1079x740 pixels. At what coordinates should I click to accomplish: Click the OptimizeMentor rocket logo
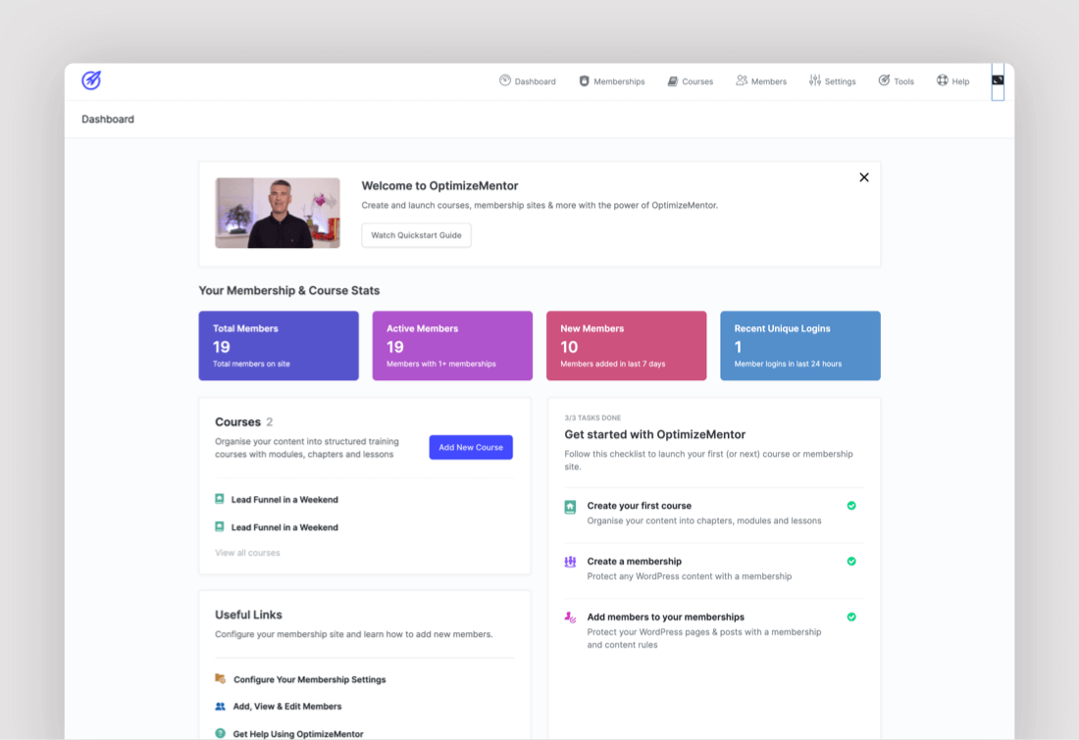pos(91,80)
